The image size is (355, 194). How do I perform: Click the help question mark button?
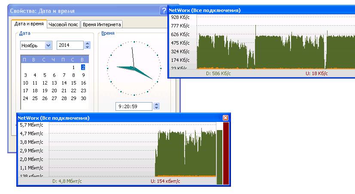(164, 11)
